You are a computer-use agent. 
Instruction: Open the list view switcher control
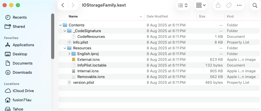[x=183, y=5]
